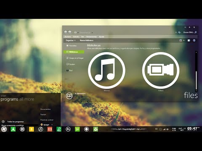This screenshot has width=202, height=151.
Task: Open the network signal tray icon
Action: point(164,129)
